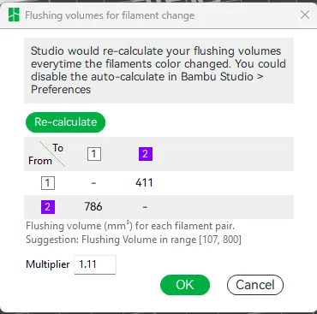
Task: Click the dash cell for filament 1 to 1
Action: [x=93, y=183]
